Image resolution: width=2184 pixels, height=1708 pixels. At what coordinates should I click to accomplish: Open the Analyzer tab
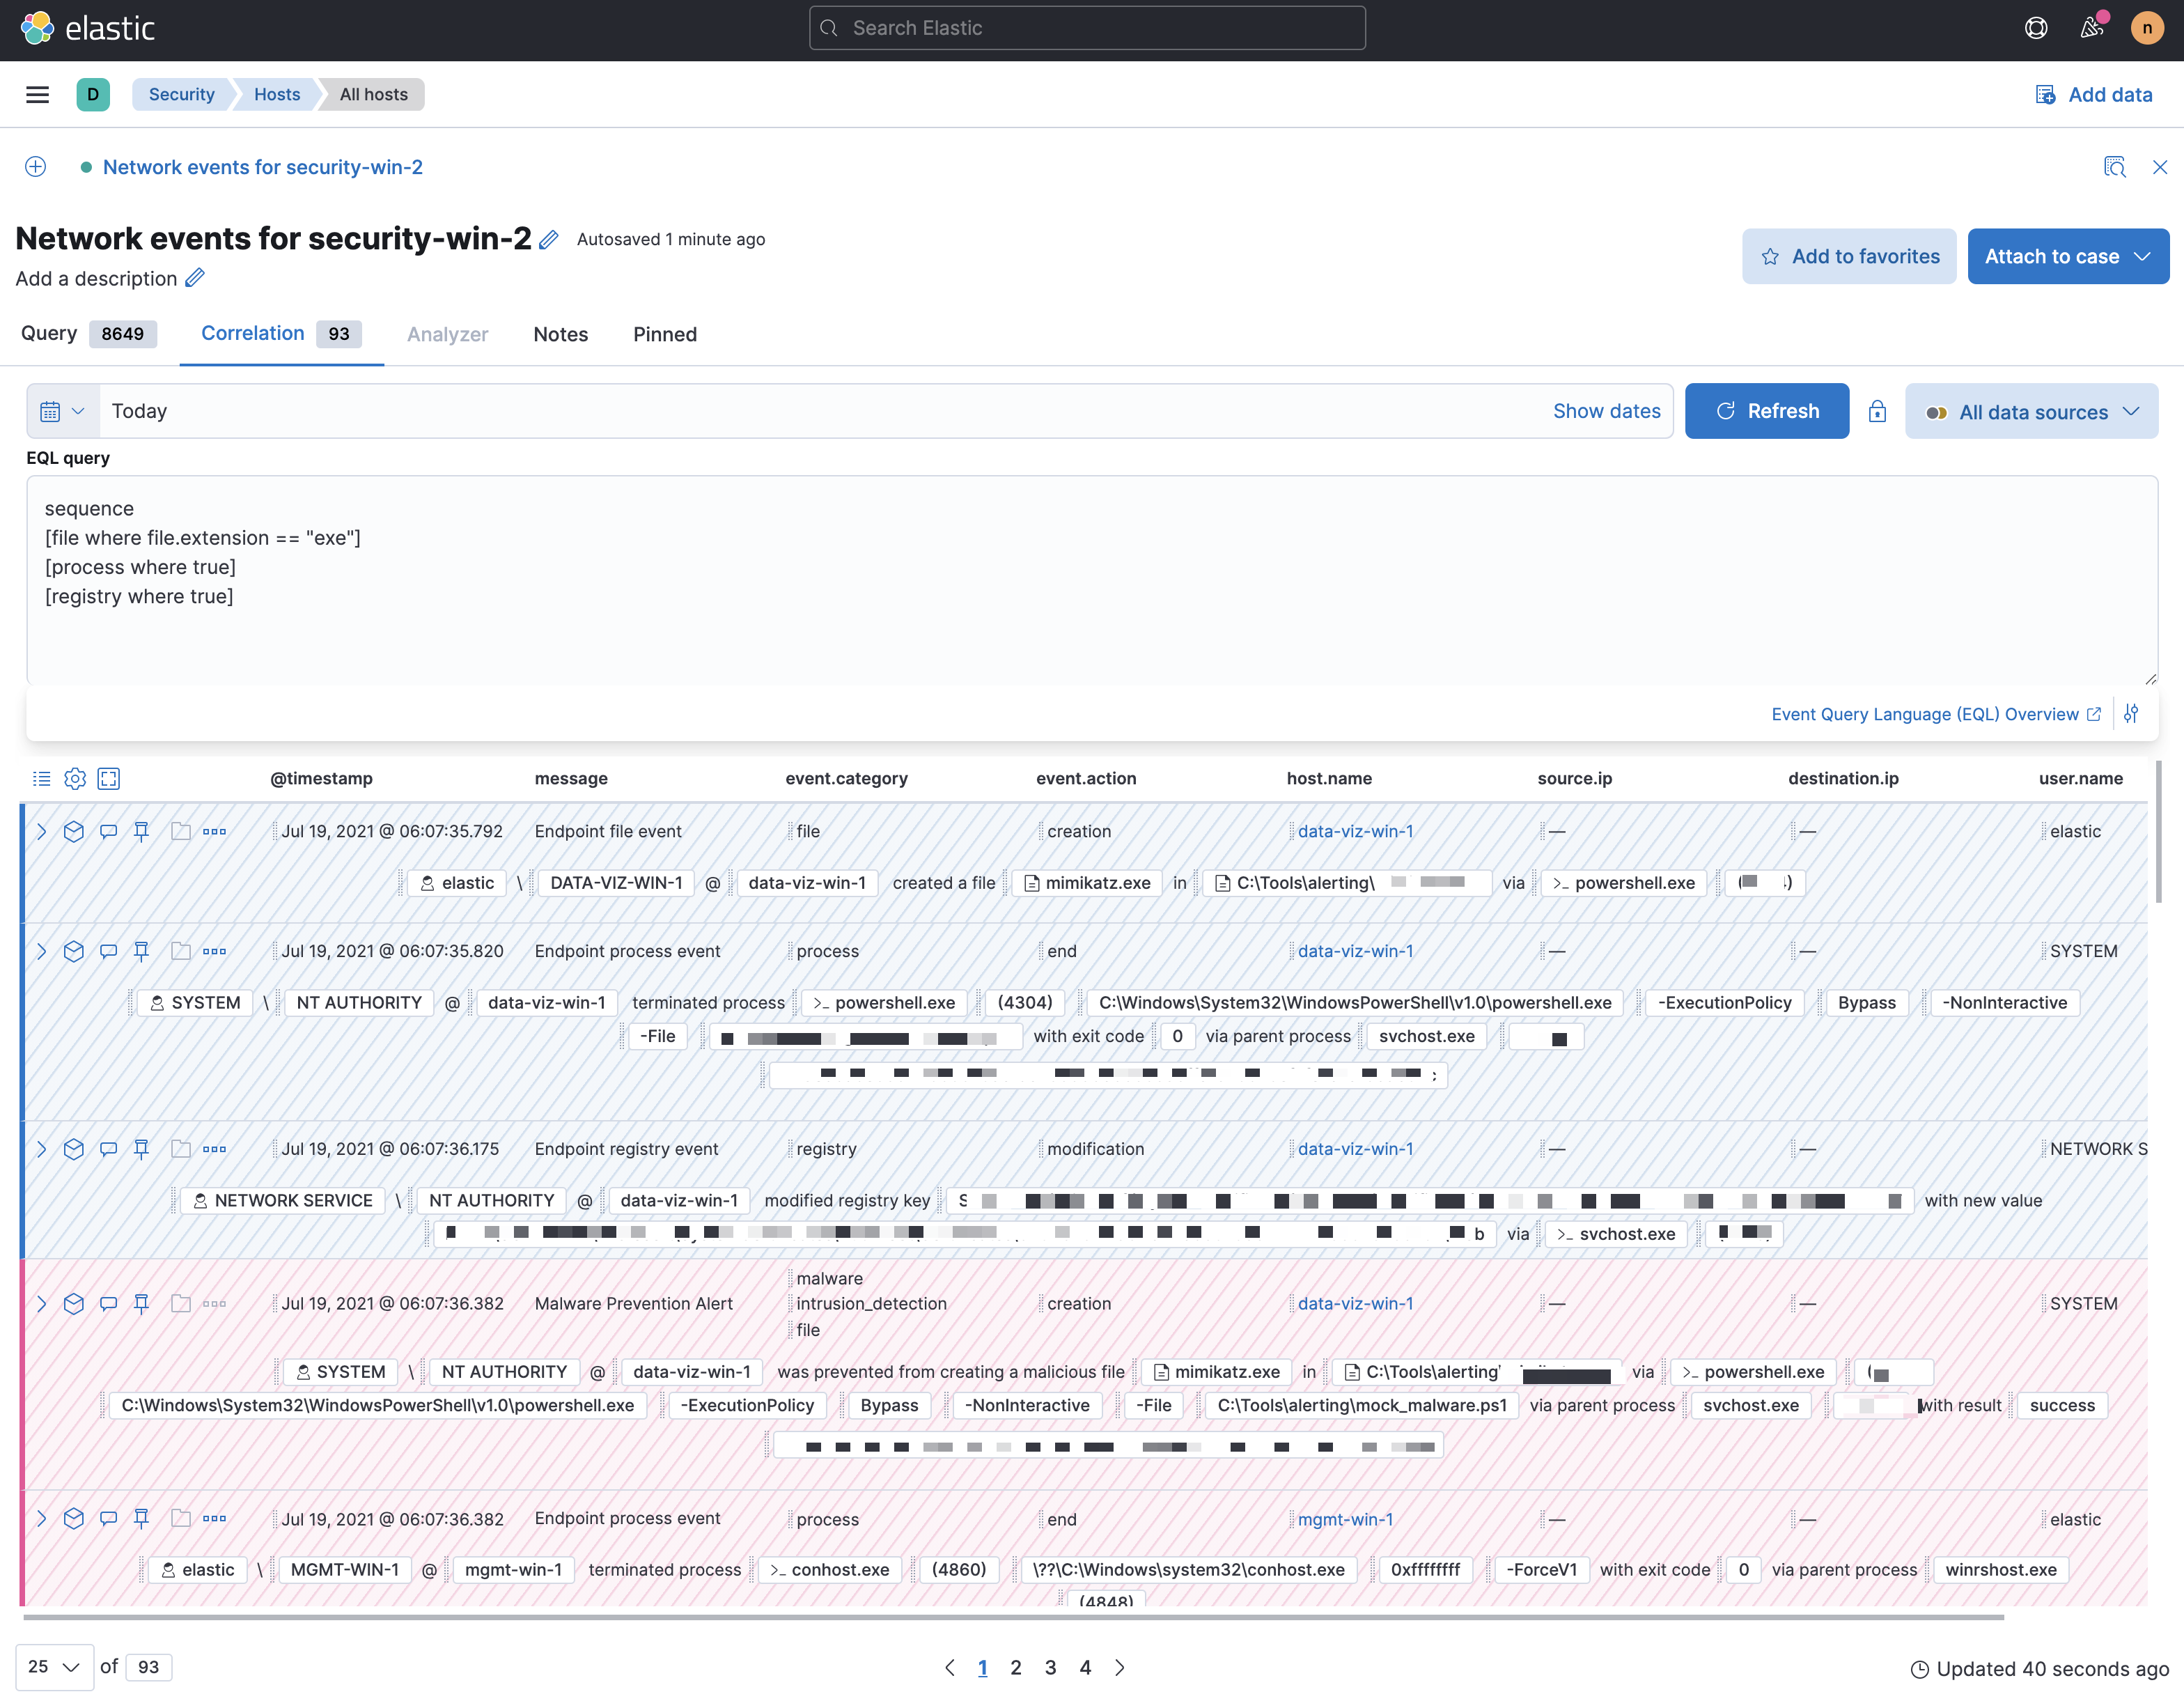(447, 334)
